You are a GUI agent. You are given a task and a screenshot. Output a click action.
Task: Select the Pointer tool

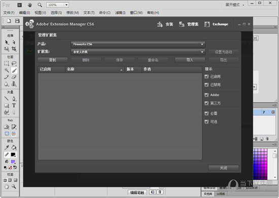(7, 42)
